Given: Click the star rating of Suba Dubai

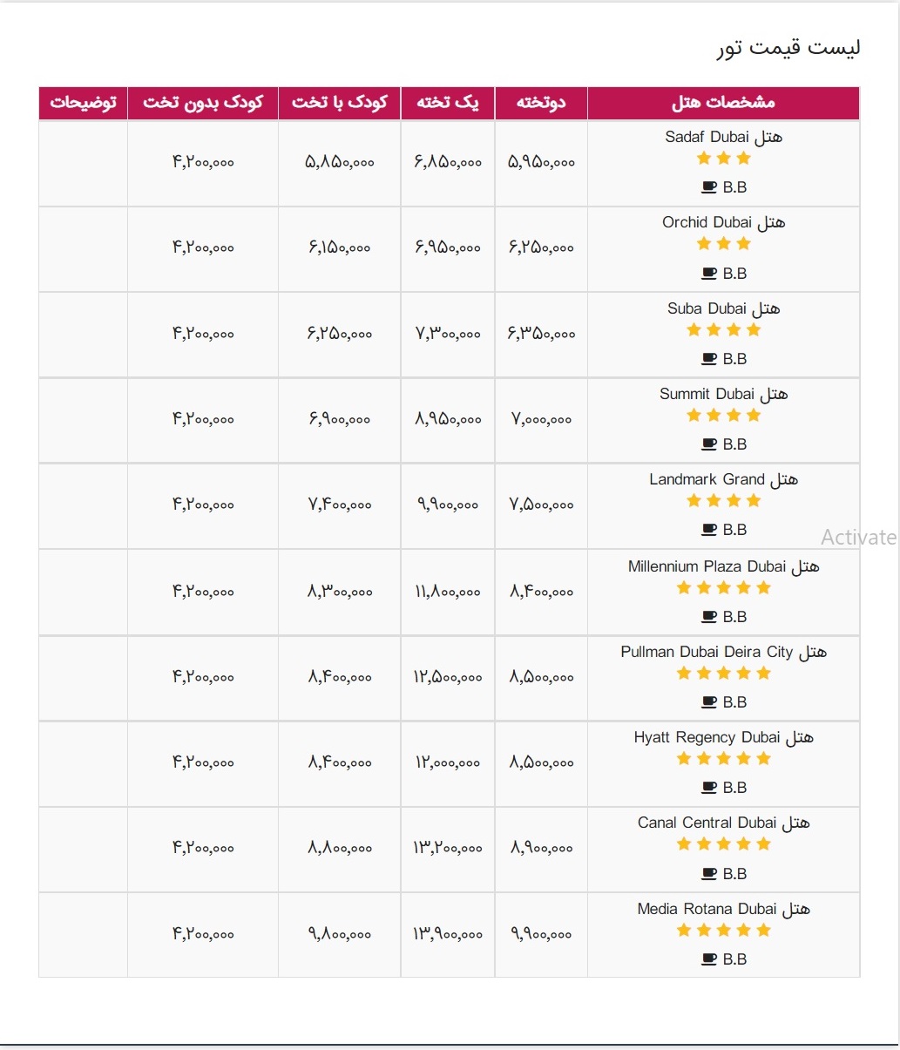Looking at the screenshot, I should (723, 330).
